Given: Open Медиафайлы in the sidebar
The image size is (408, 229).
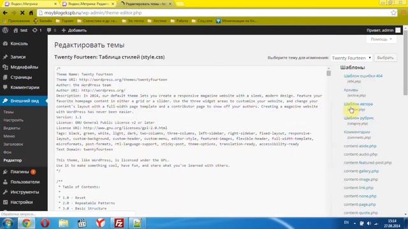Looking at the screenshot, I should coord(24,67).
